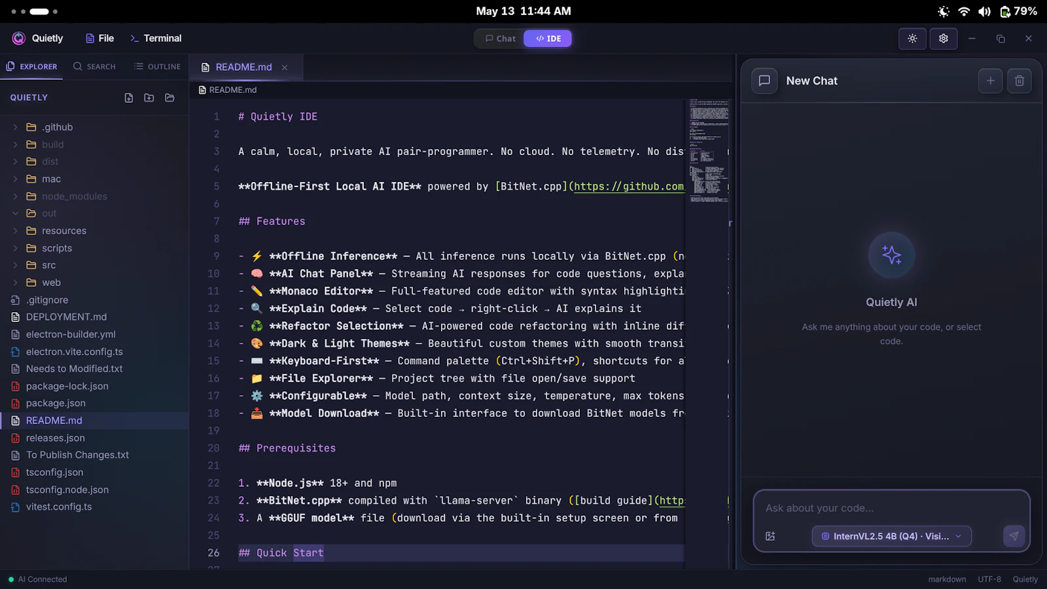Expand the web folder
Image resolution: width=1047 pixels, height=589 pixels.
94,283
